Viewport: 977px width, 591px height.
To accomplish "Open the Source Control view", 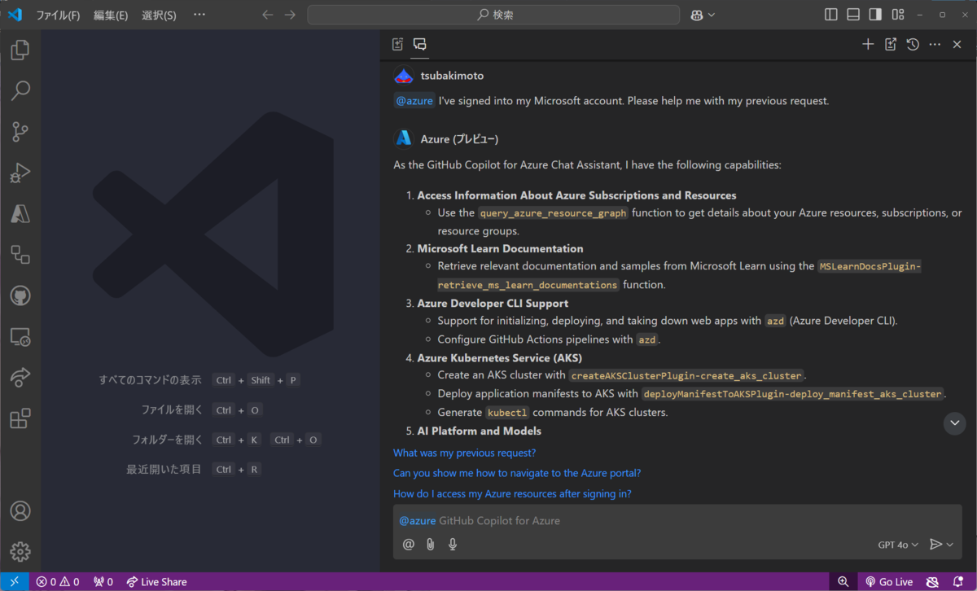I will 20,131.
